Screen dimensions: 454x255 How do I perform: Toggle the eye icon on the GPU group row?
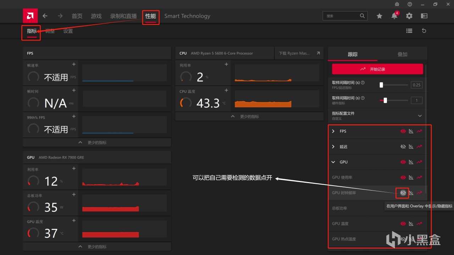[403, 162]
